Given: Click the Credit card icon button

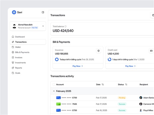Looking at the screenshot, I should pyautogui.click(x=151, y=51).
